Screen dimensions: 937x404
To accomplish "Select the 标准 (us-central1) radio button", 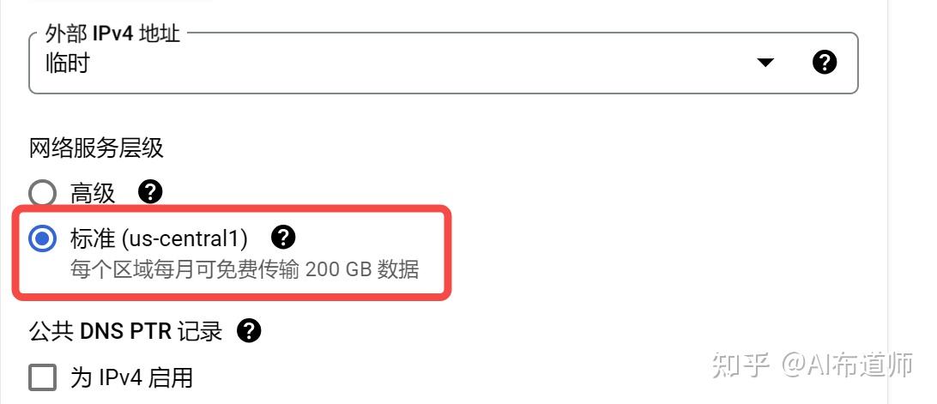I will [42, 239].
